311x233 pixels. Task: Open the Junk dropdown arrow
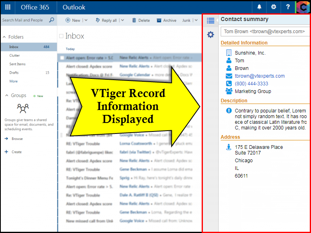(x=196, y=20)
